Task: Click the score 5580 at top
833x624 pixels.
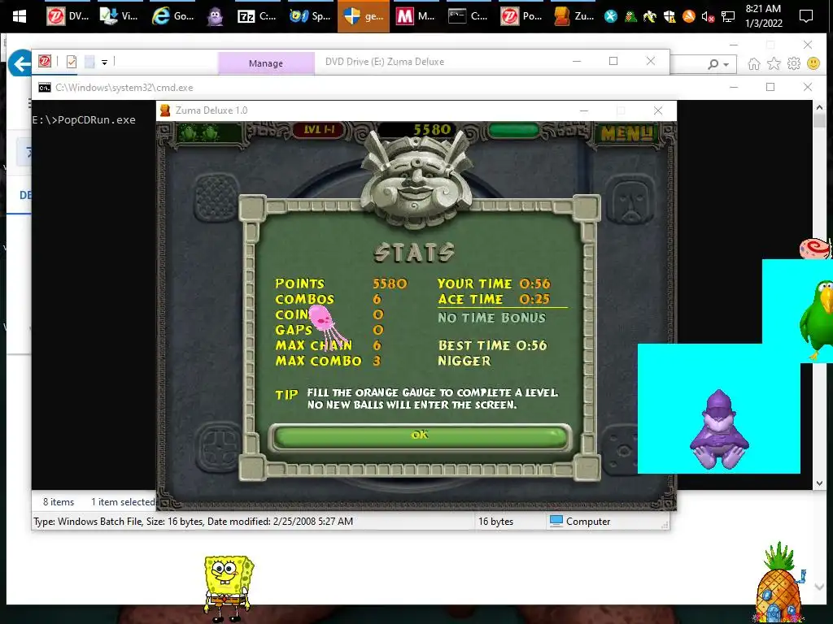Action: 432,129
